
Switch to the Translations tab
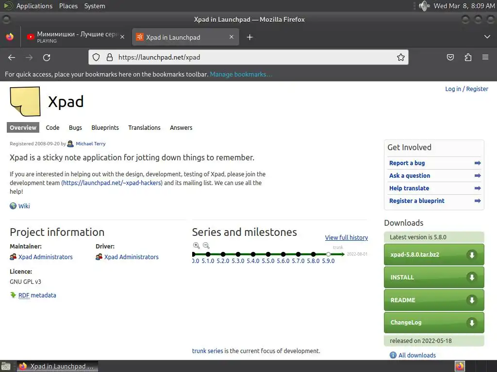[144, 127]
